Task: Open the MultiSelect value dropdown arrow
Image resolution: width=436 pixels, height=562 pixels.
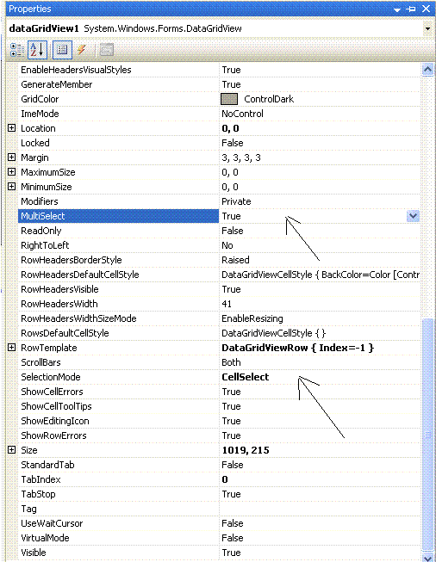Action: [413, 216]
